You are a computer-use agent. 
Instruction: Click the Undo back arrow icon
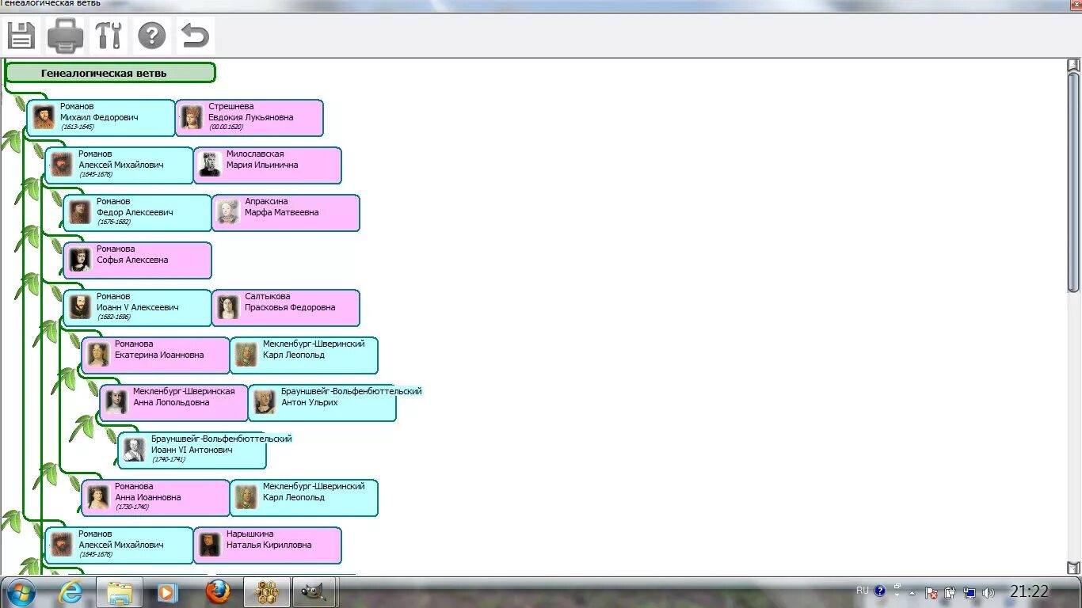tap(195, 36)
